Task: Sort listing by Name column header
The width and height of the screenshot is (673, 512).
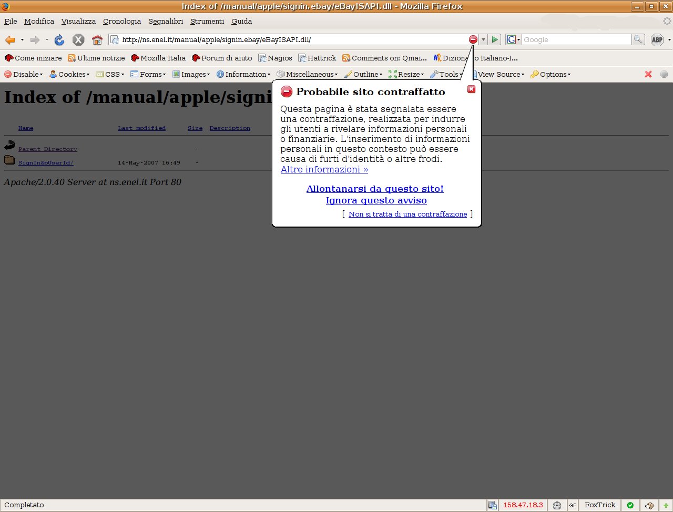Action: point(26,128)
